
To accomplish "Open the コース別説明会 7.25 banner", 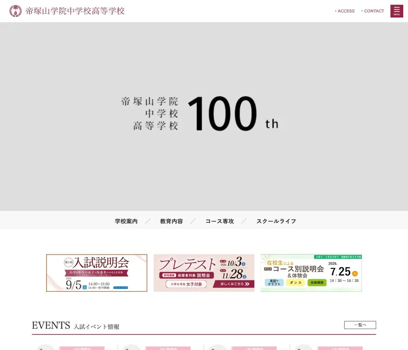I will 311,273.
